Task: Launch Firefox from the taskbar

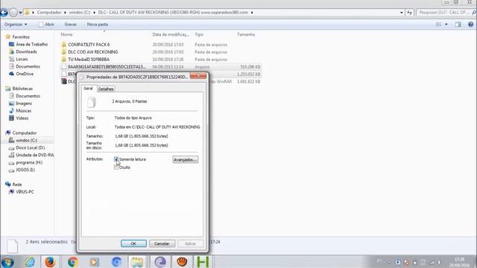Action: [50, 261]
